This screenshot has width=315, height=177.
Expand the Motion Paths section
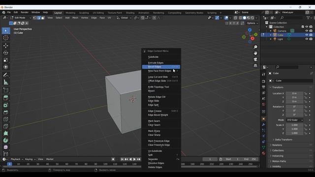pos(279,161)
